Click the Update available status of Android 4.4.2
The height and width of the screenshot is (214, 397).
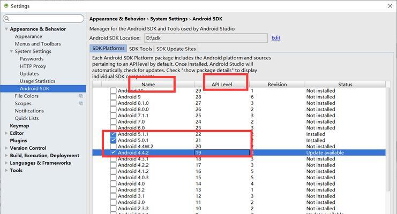point(325,152)
